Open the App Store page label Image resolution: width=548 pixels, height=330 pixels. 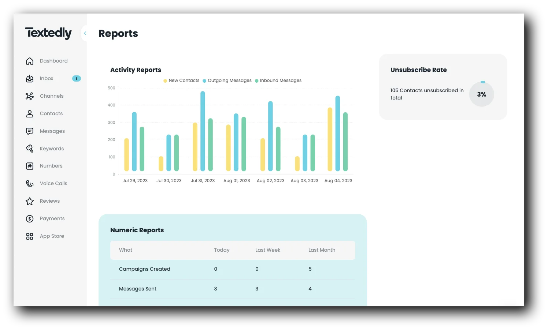tap(52, 236)
